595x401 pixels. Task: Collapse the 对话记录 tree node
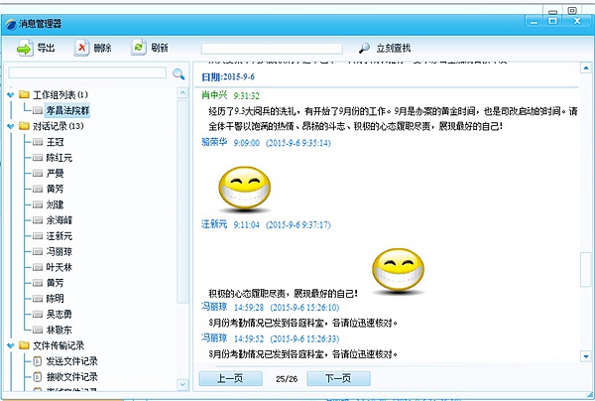click(x=10, y=126)
